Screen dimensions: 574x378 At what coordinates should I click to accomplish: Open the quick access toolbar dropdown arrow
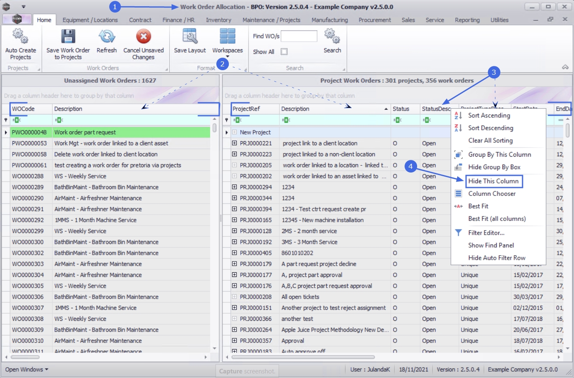point(23,7)
